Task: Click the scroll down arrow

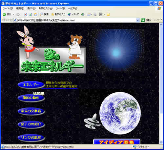Action: [x=161, y=142]
